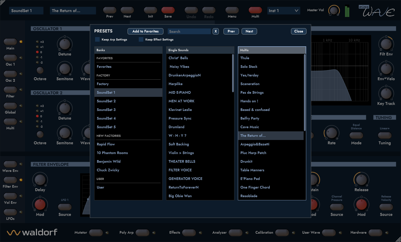Image resolution: width=401 pixels, height=242 pixels.
Task: Click Next in the Presets dialog
Action: 249,31
